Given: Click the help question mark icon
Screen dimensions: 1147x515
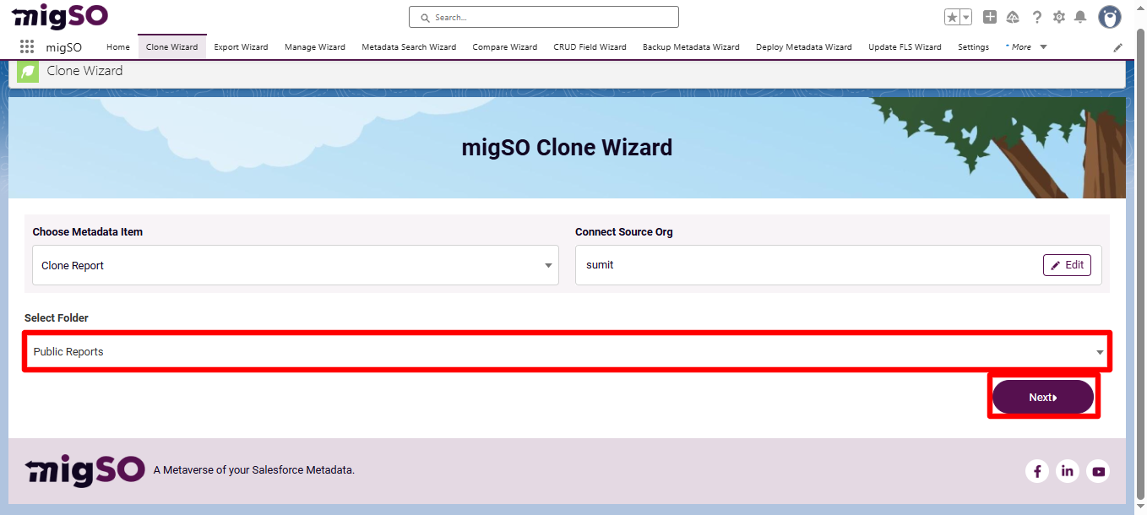Looking at the screenshot, I should (x=1036, y=16).
